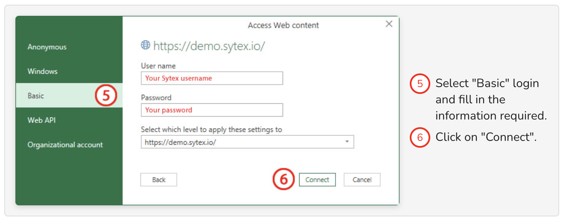Open the Organizational account option

pos(65,145)
